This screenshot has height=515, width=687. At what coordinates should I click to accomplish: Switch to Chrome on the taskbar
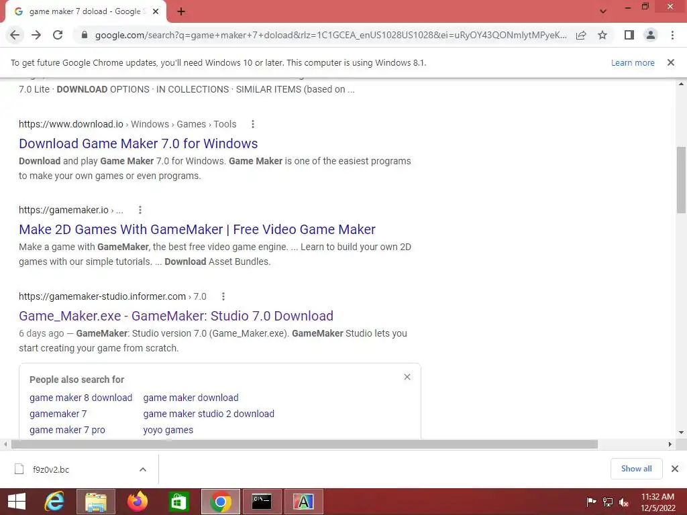[221, 502]
